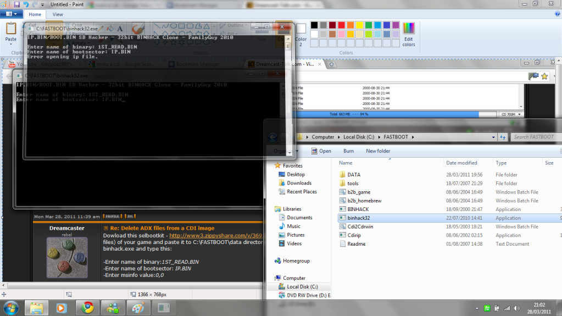Image resolution: width=562 pixels, height=316 pixels.
Task: Select Homegroup in the navigation pane
Action: (x=296, y=260)
